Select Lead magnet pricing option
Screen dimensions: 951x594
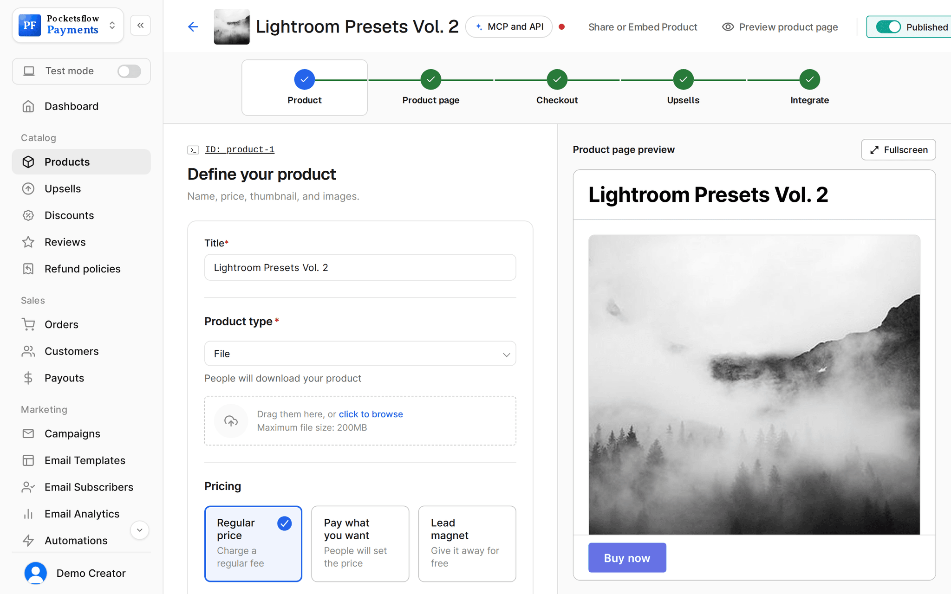click(467, 543)
